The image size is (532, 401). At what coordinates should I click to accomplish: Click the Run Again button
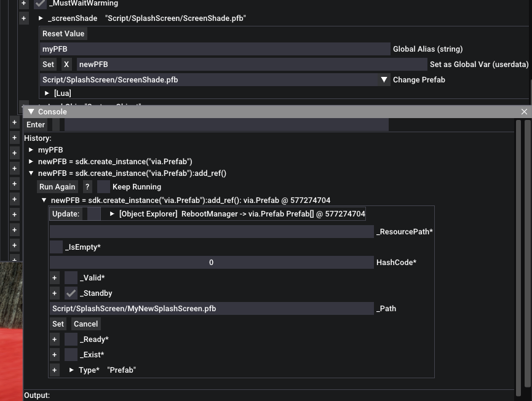[x=57, y=187]
